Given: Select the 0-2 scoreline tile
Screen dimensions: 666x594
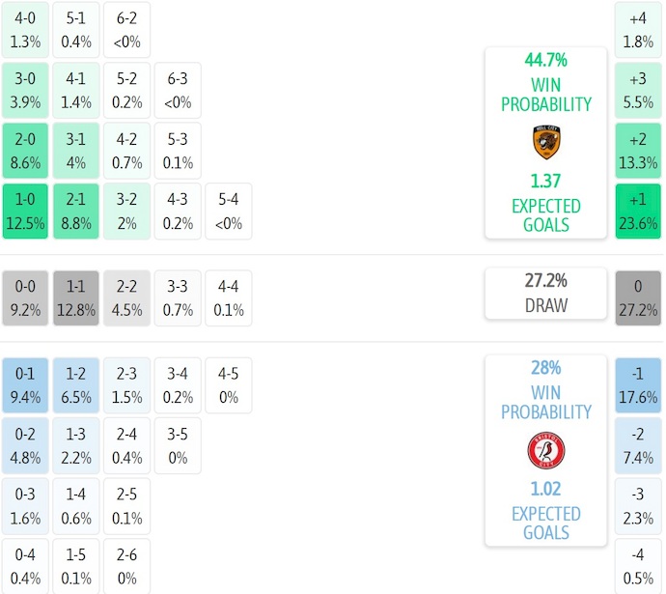Looking at the screenshot, I should click(x=25, y=445).
